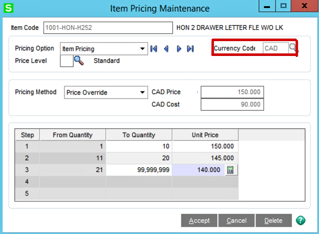Click the Accept button
This screenshot has height=234, width=319.
pos(199,220)
